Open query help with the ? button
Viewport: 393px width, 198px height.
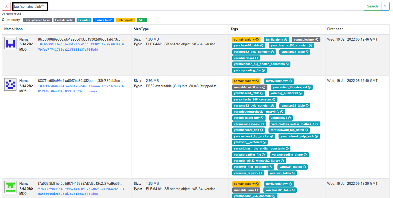[385, 6]
